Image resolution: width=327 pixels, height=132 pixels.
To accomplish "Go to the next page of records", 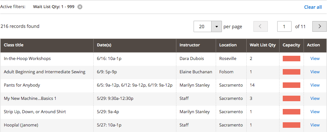I will point(319,26).
